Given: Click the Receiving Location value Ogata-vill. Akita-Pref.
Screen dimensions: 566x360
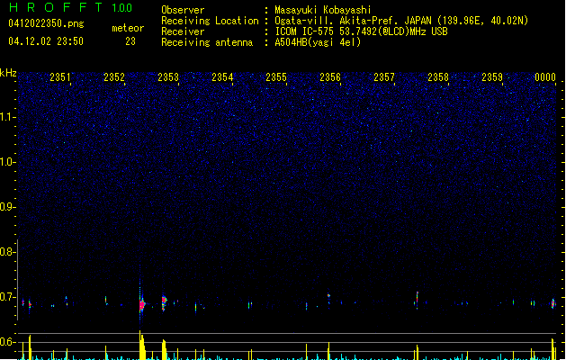Looking at the screenshot, I should pyautogui.click(x=335, y=21).
